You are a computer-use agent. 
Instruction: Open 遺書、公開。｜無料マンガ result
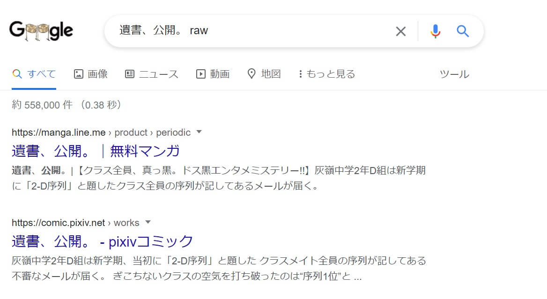(96, 151)
